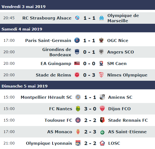Open the Angers SCO team link
The width and height of the screenshot is (155, 149).
point(120,52)
